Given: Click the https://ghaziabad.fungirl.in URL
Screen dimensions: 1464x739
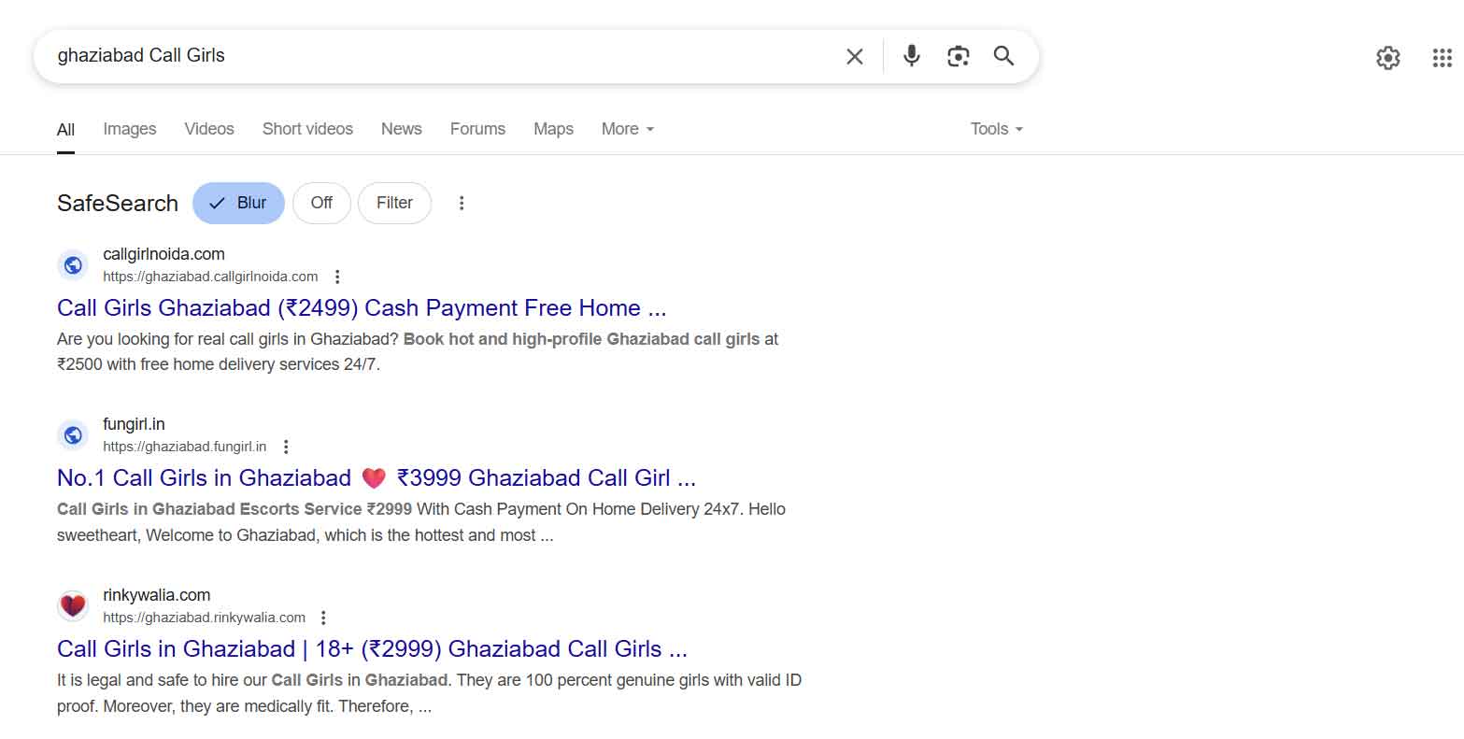Looking at the screenshot, I should 185,447.
